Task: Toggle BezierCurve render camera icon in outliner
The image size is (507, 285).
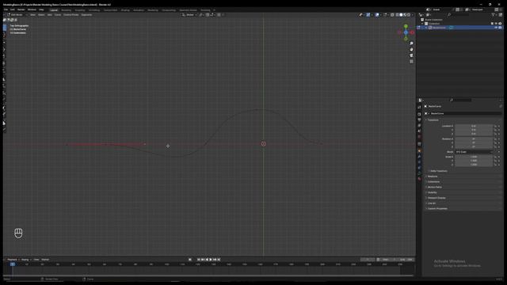Action: (500, 28)
